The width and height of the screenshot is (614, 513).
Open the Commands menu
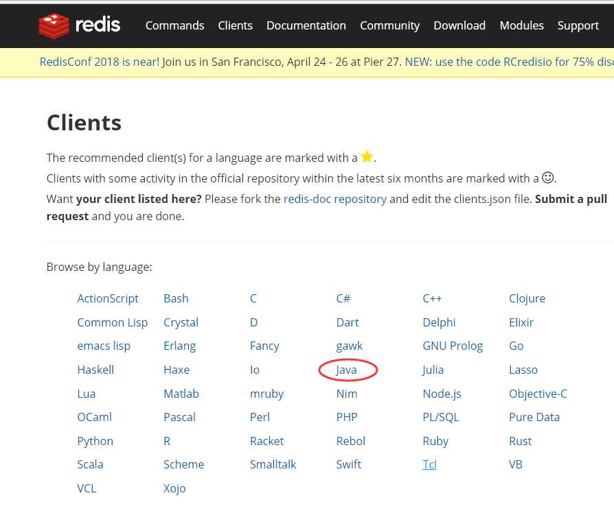tap(174, 25)
